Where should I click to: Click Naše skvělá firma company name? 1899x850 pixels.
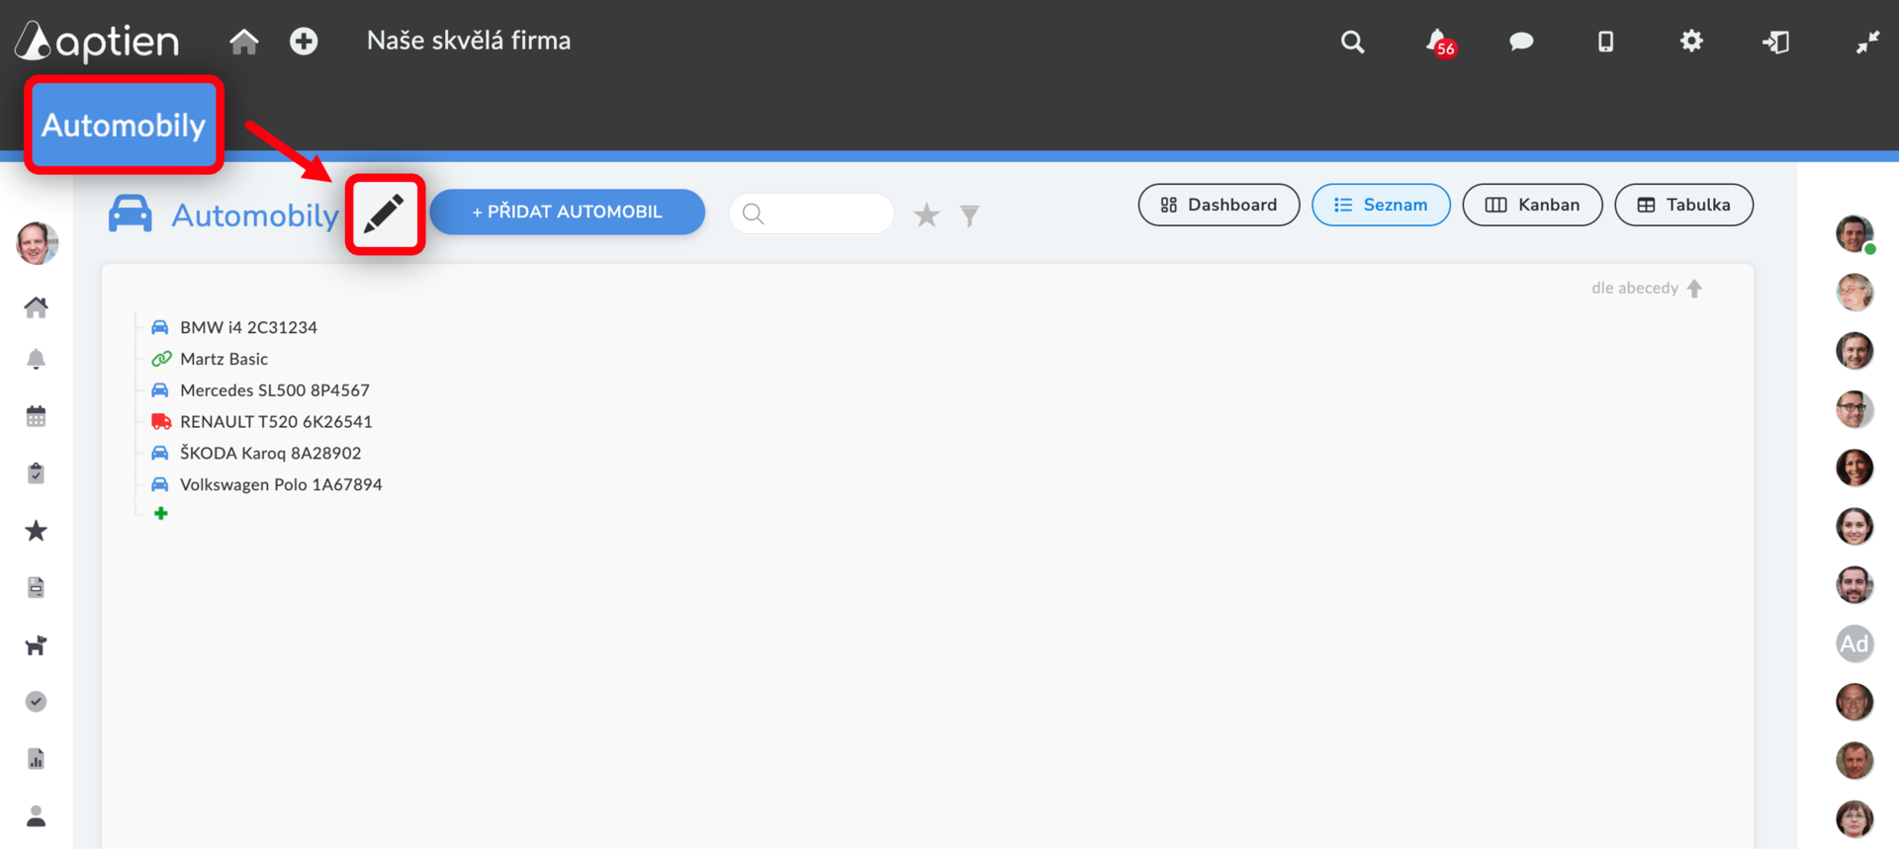tap(469, 41)
